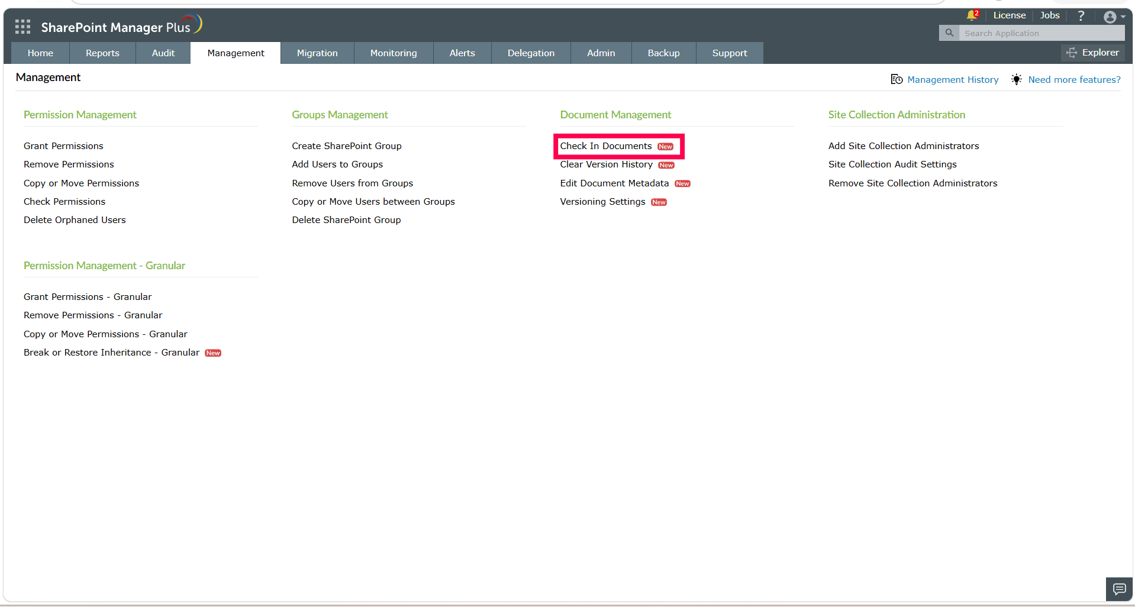Click Delete SharePoint Group
1135x607 pixels.
(346, 220)
